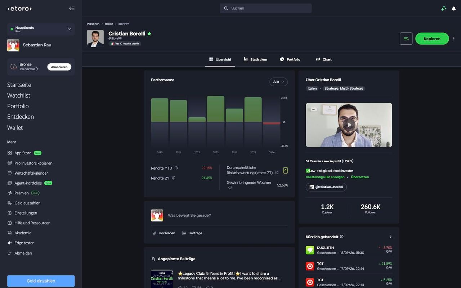Click info icon beside Risikobewertung
The width and height of the screenshot is (461, 288).
pos(277,173)
